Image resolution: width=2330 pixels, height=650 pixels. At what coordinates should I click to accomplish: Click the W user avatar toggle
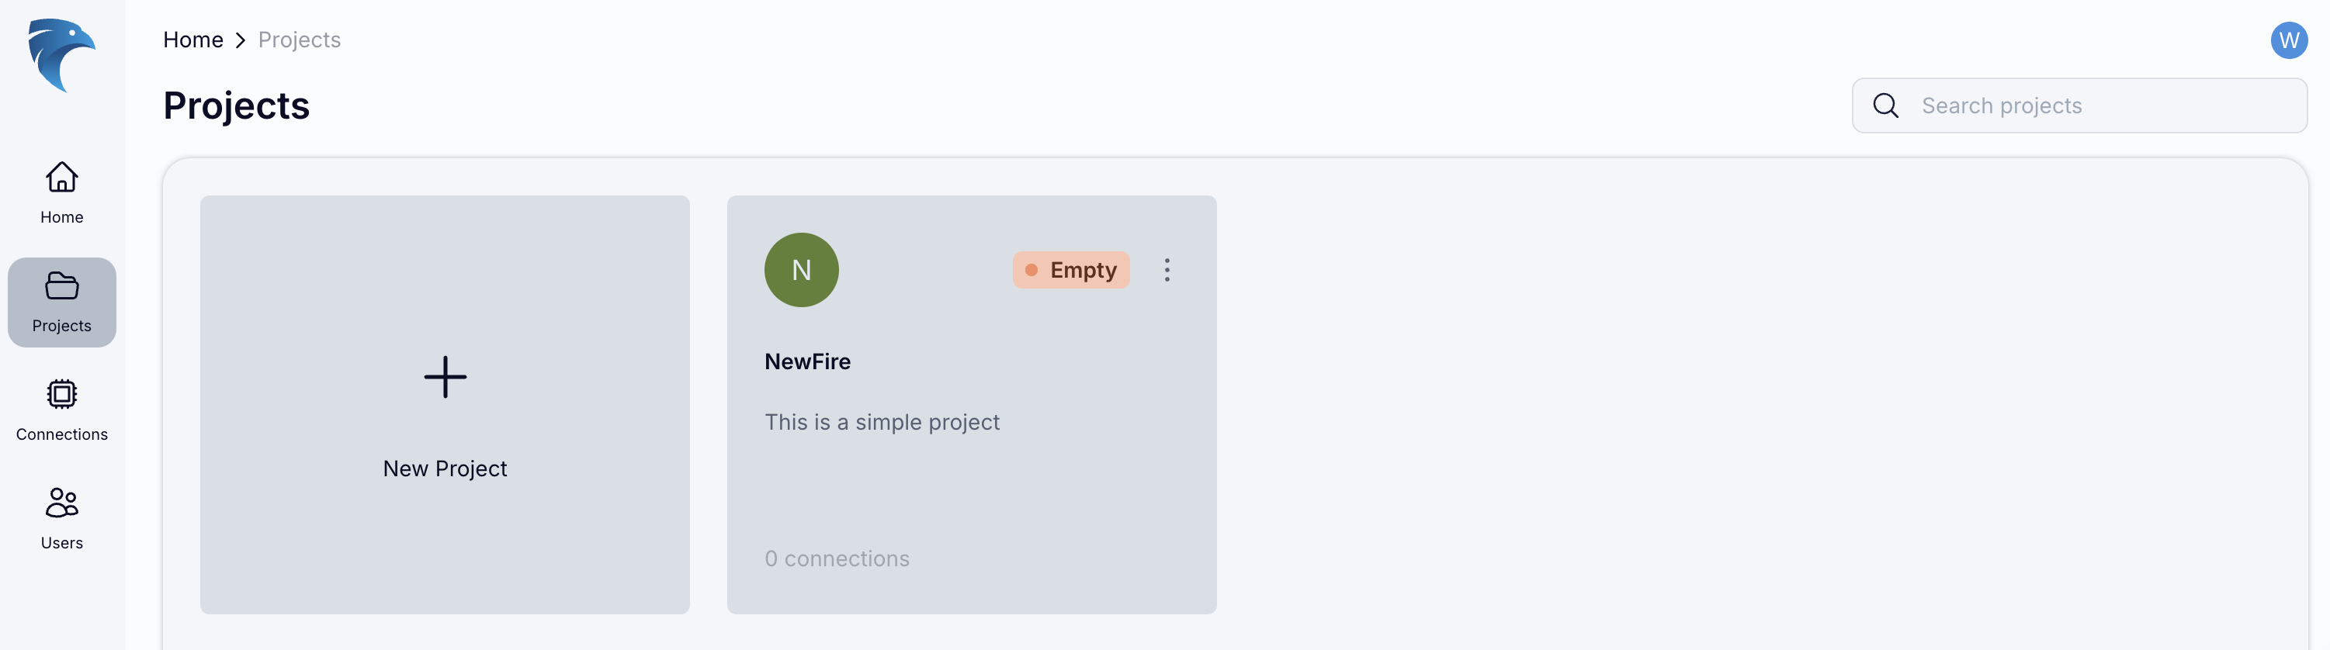point(2290,40)
